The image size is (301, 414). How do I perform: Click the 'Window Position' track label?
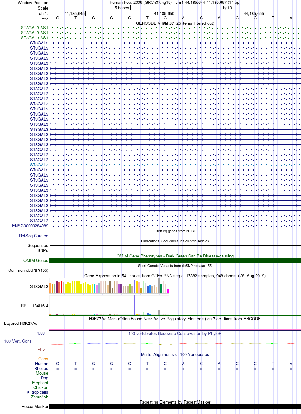coord(33,3)
